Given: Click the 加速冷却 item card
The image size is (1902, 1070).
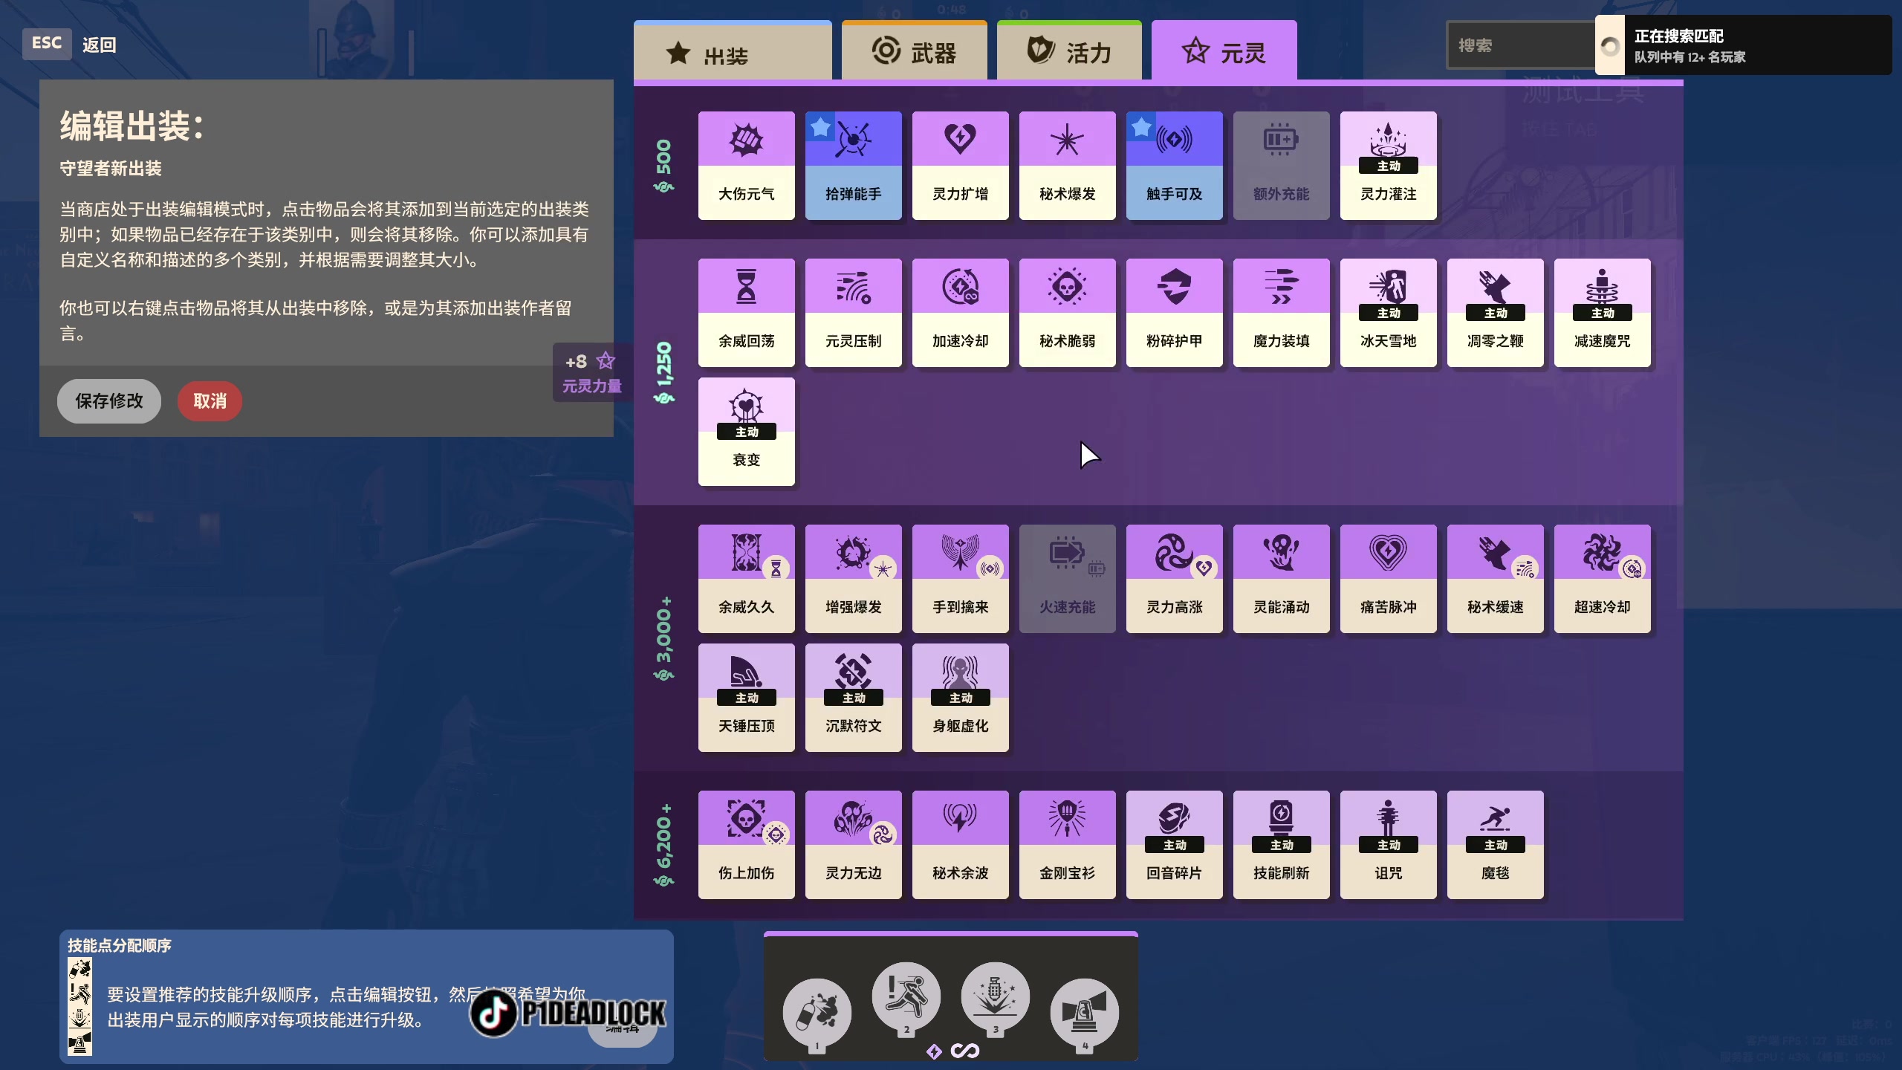Looking at the screenshot, I should click(960, 312).
